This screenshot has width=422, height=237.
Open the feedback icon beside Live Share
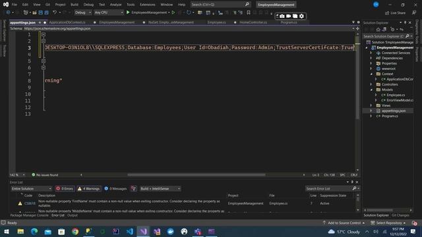tap(414, 13)
